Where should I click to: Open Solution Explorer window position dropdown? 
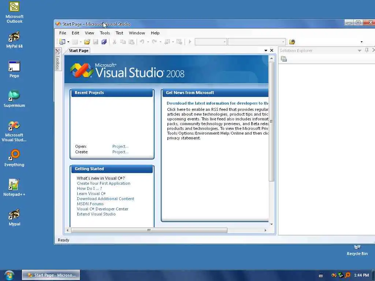(x=360, y=50)
